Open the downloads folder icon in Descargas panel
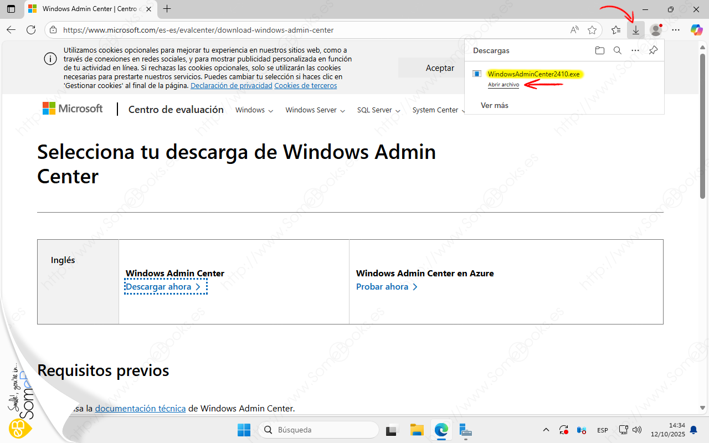The width and height of the screenshot is (709, 443). (x=599, y=50)
